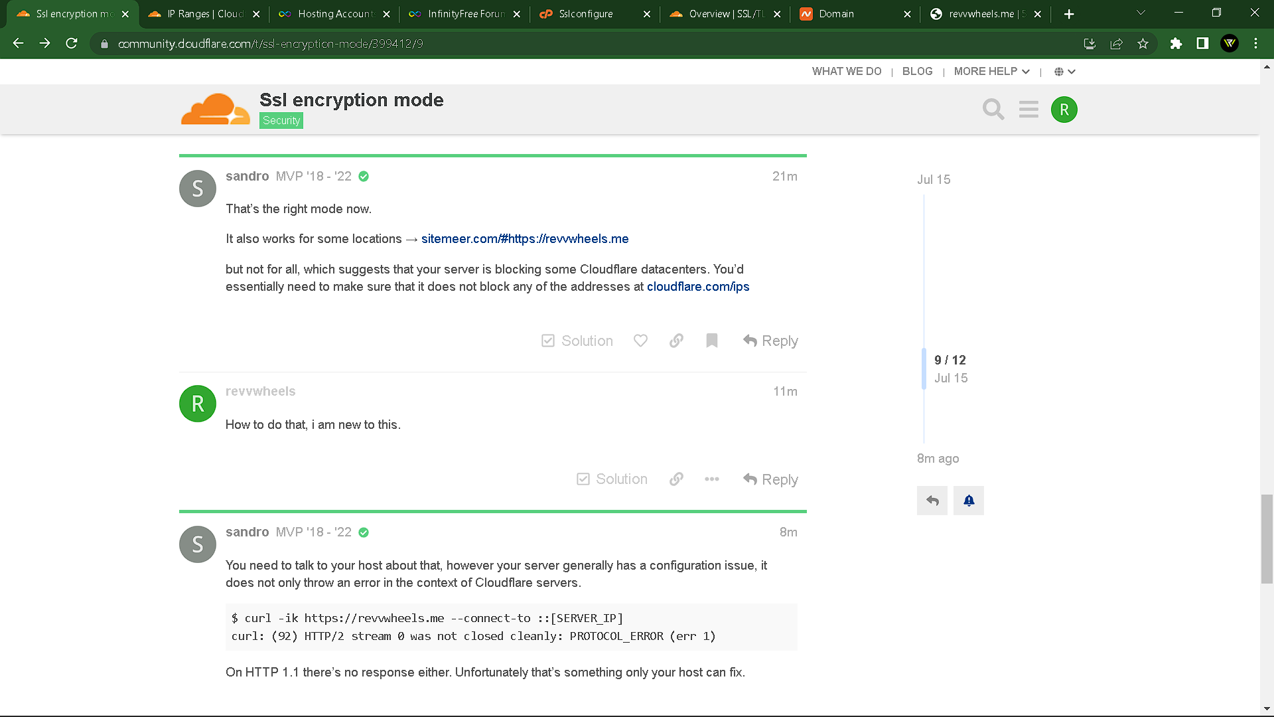This screenshot has height=717, width=1274.
Task: Open the sitemeer.com revvwheels.me link
Action: point(524,238)
